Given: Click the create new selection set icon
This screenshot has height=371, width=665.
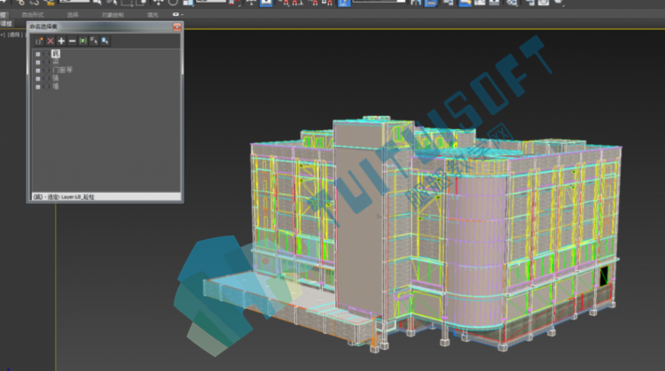Looking at the screenshot, I should (39, 41).
